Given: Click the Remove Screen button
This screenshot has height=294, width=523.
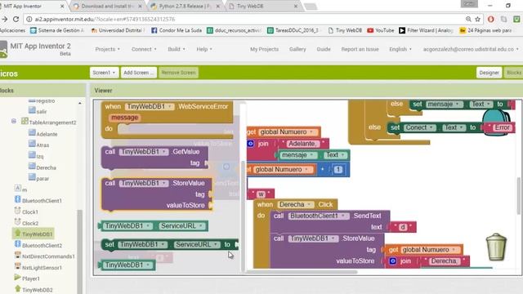Looking at the screenshot, I should 178,73.
